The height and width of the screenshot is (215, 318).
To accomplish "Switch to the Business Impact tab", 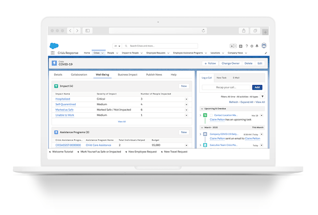I will tap(128, 75).
